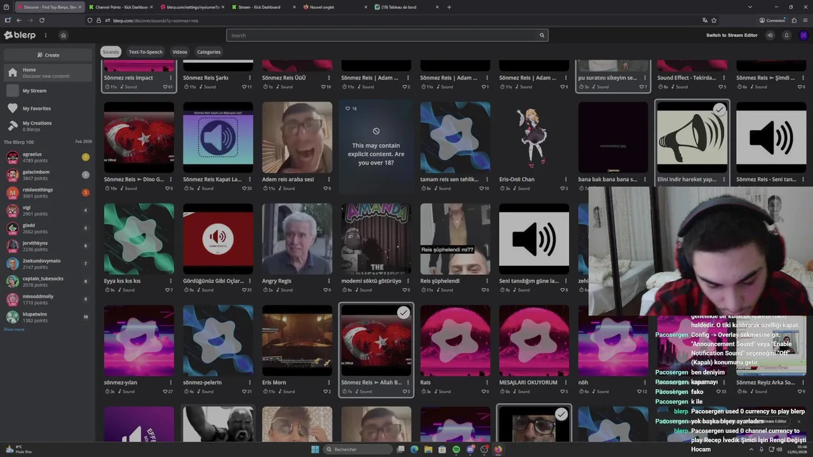Click the blerp logo in the header
Screen dimensions: 813x457
pos(20,35)
